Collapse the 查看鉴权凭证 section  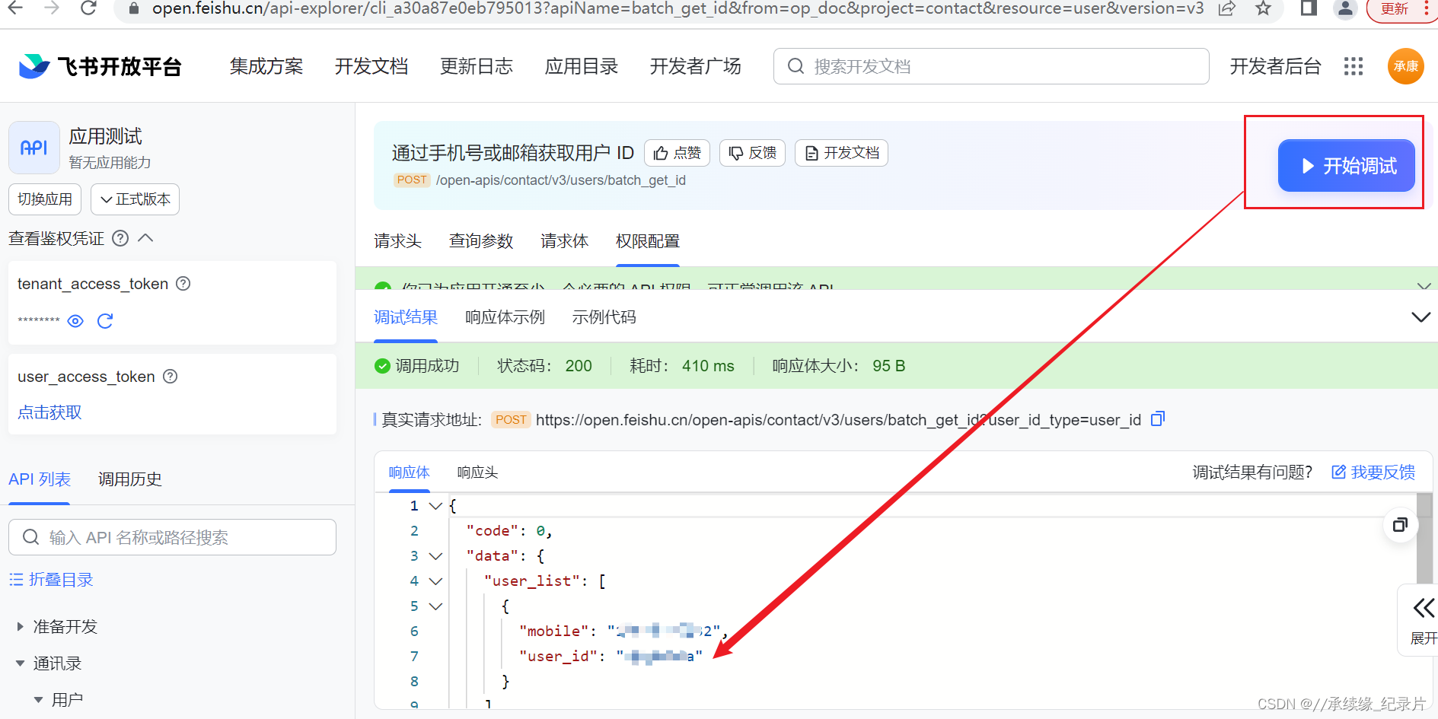pyautogui.click(x=146, y=238)
